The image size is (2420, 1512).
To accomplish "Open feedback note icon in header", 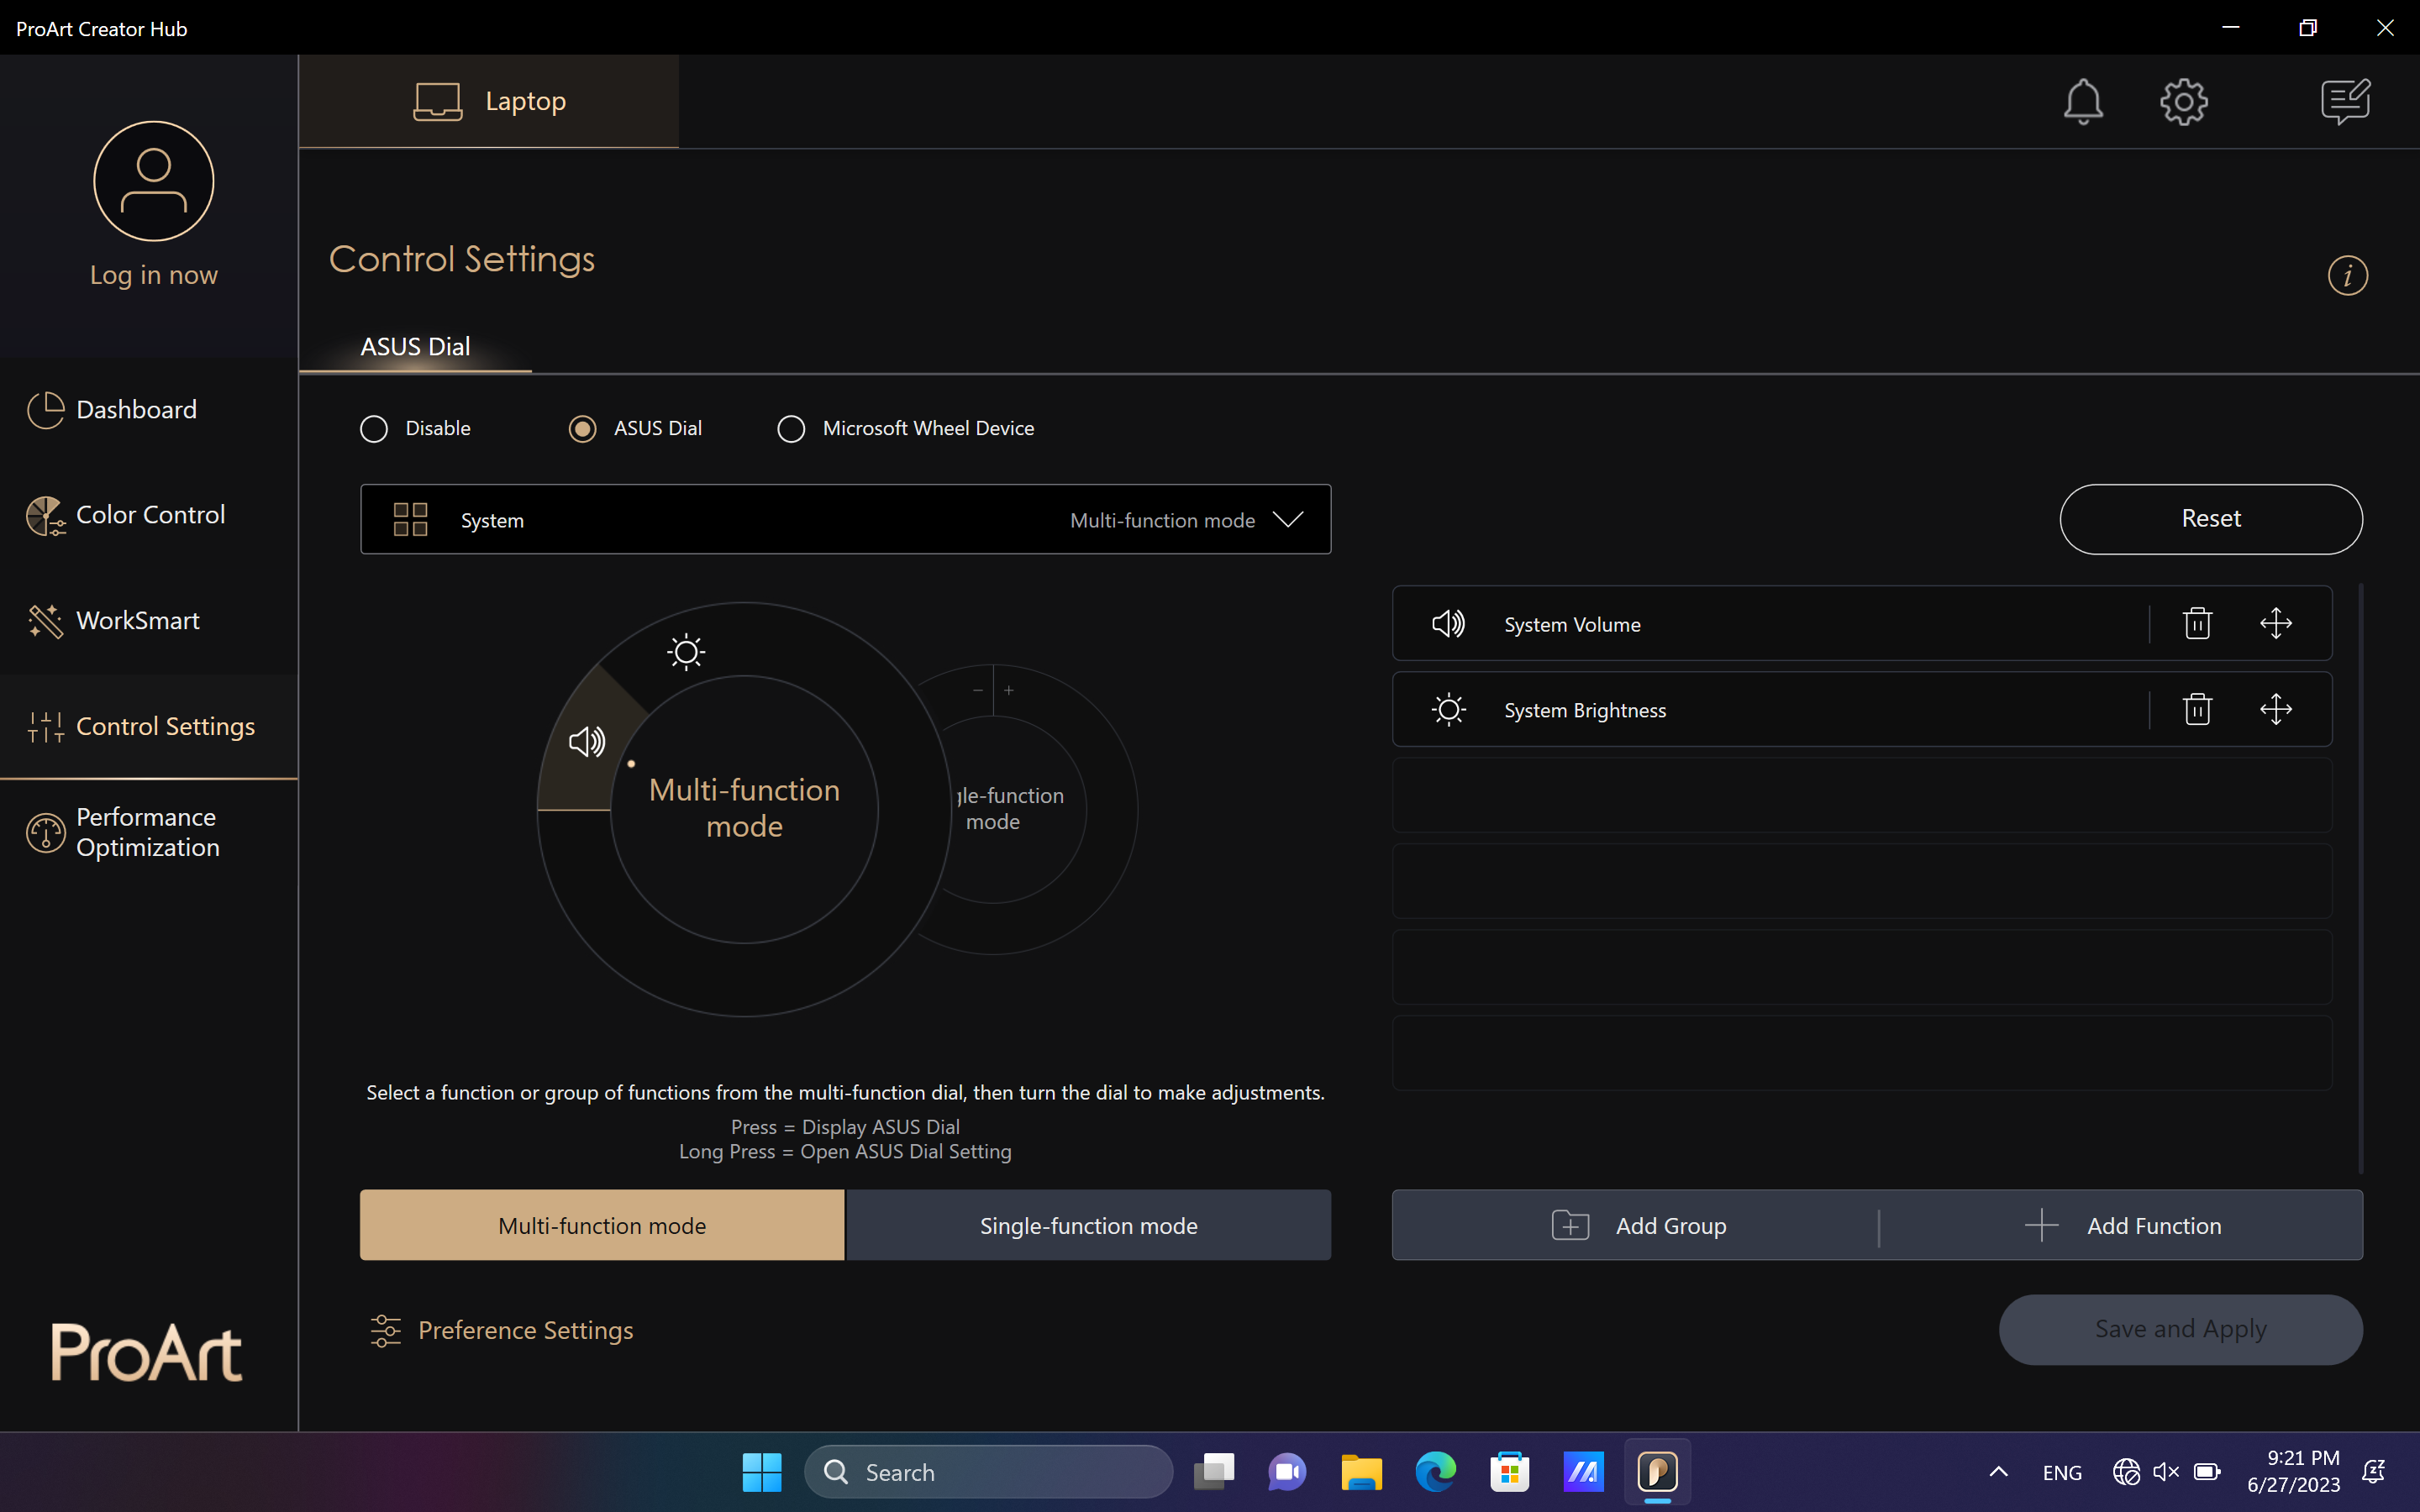I will point(2345,101).
